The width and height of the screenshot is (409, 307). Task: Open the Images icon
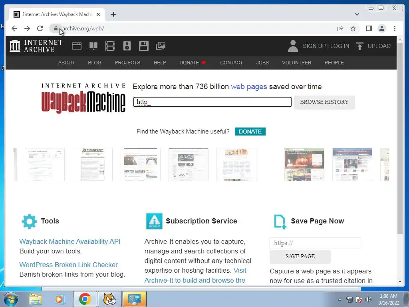161,46
